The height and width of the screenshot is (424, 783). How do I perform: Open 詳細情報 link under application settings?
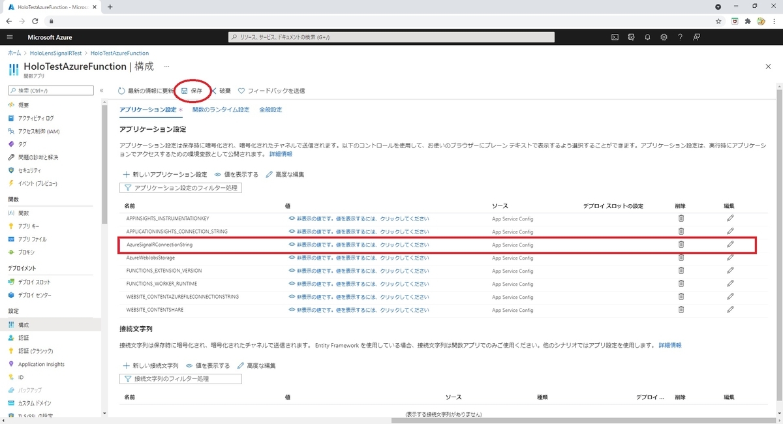point(281,154)
